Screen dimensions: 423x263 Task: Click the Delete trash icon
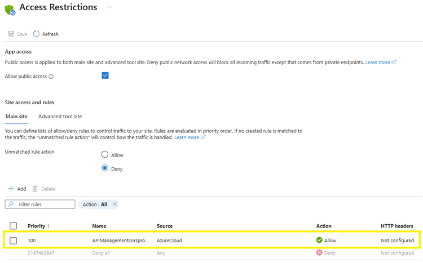point(35,189)
